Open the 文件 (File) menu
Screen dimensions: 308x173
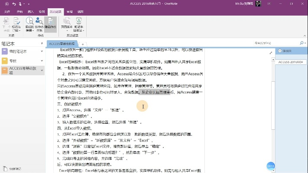(7, 12)
